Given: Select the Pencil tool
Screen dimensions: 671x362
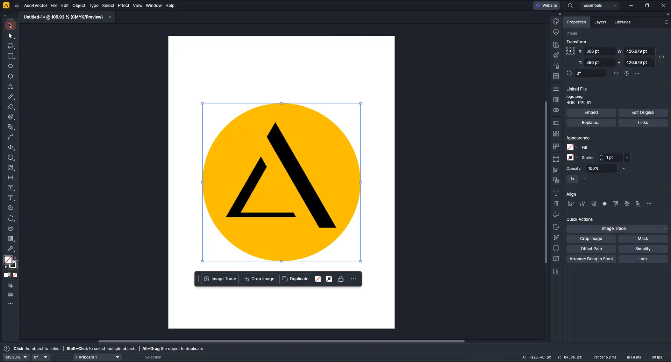Looking at the screenshot, I should [x=10, y=96].
